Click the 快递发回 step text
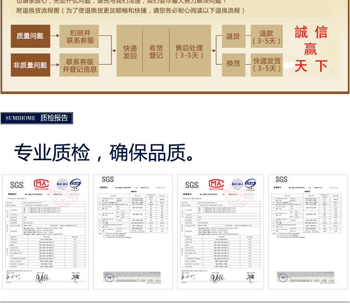This screenshot has width=350, height=307. click(130, 52)
